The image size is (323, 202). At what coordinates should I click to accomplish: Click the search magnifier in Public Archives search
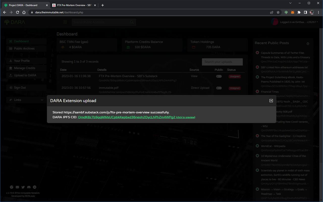[132, 22]
